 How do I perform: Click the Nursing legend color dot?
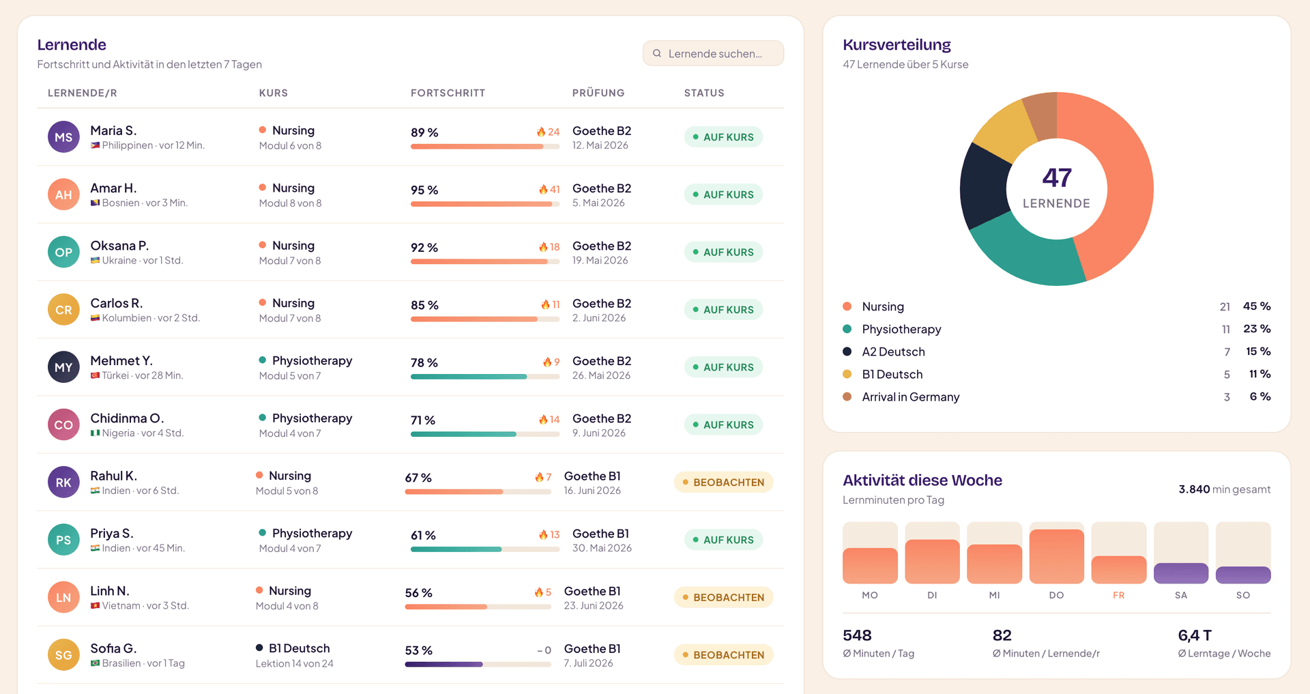tap(847, 306)
